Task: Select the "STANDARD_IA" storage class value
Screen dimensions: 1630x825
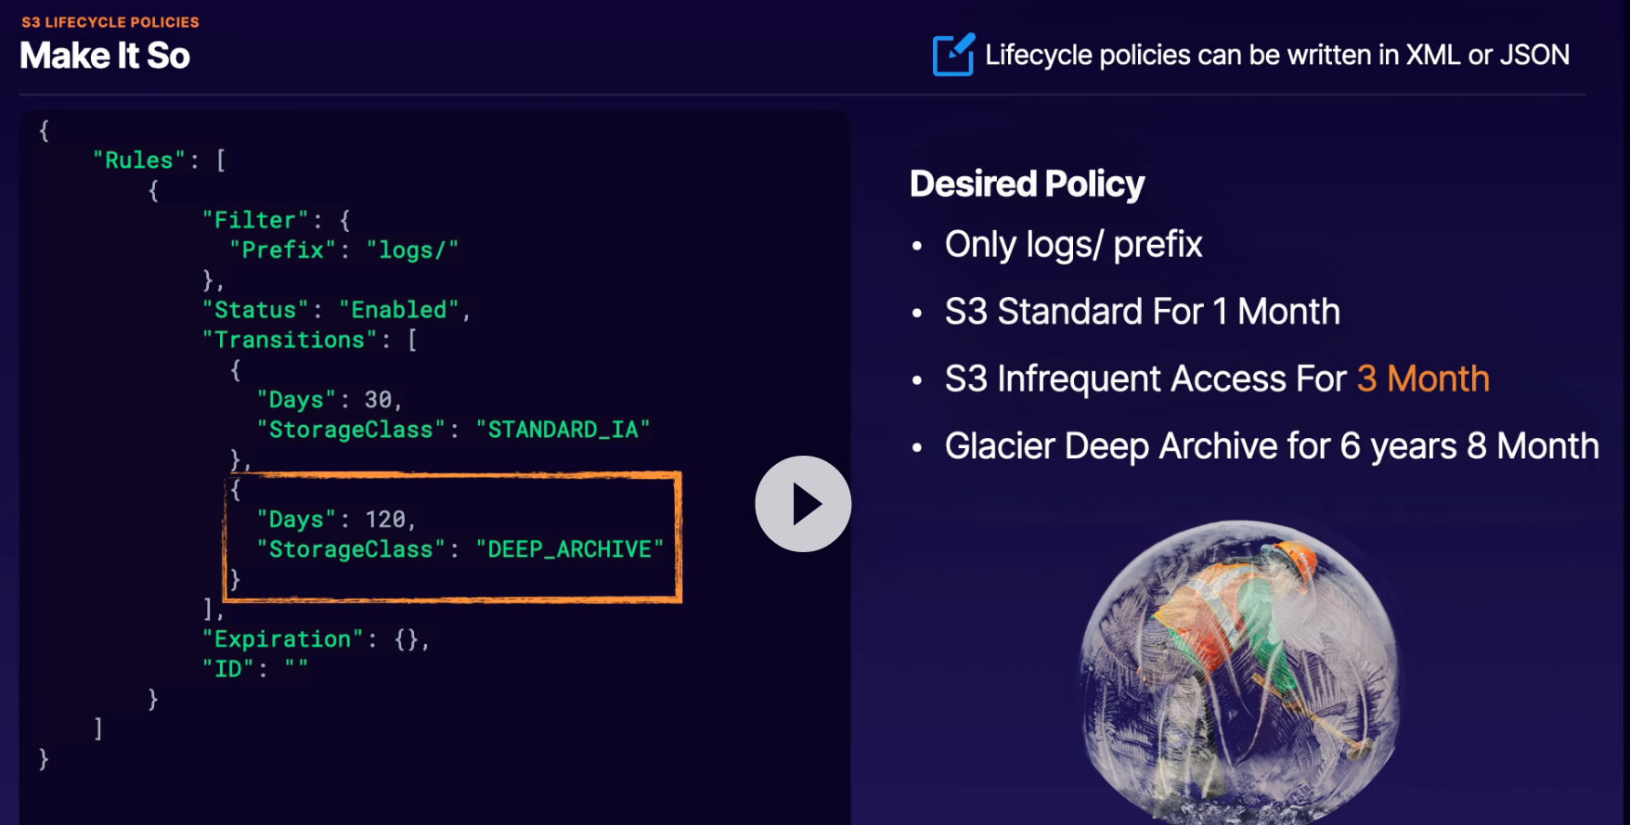Action: 563,430
